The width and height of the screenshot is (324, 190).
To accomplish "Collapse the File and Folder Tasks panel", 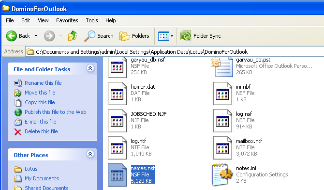I will point(90,68).
